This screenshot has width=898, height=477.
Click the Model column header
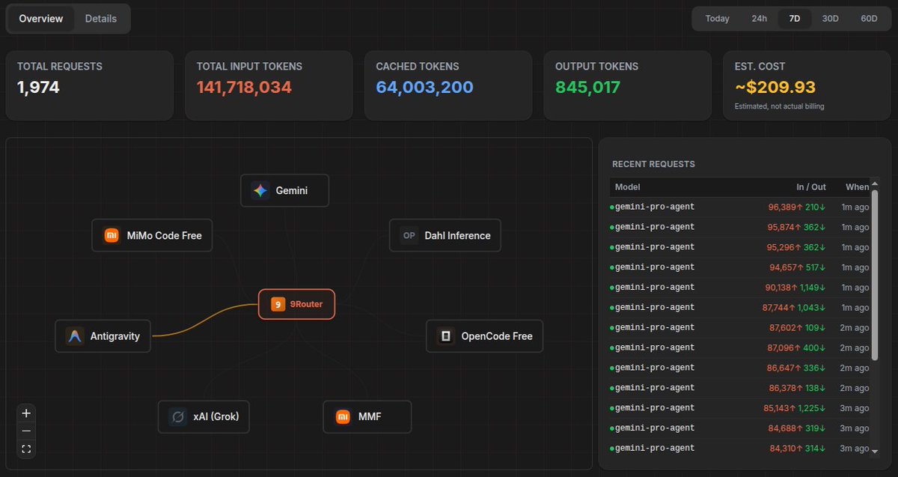click(x=627, y=186)
